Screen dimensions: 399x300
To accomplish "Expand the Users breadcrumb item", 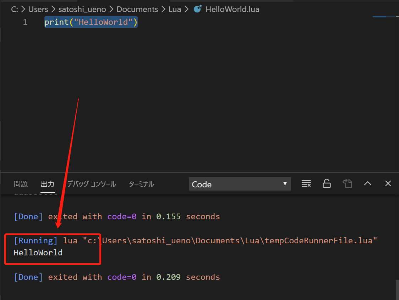I will click(x=38, y=9).
